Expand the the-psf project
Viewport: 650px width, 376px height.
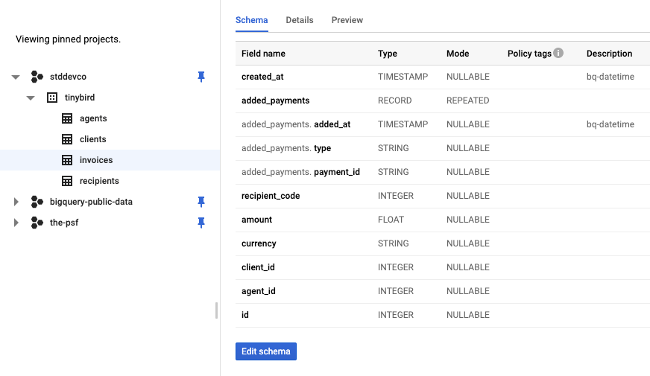[16, 223]
